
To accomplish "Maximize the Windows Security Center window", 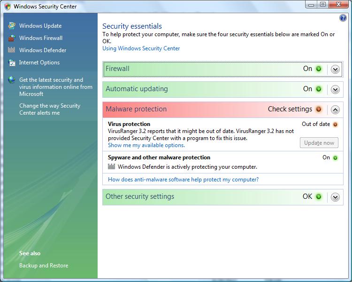I will pos(323,5).
